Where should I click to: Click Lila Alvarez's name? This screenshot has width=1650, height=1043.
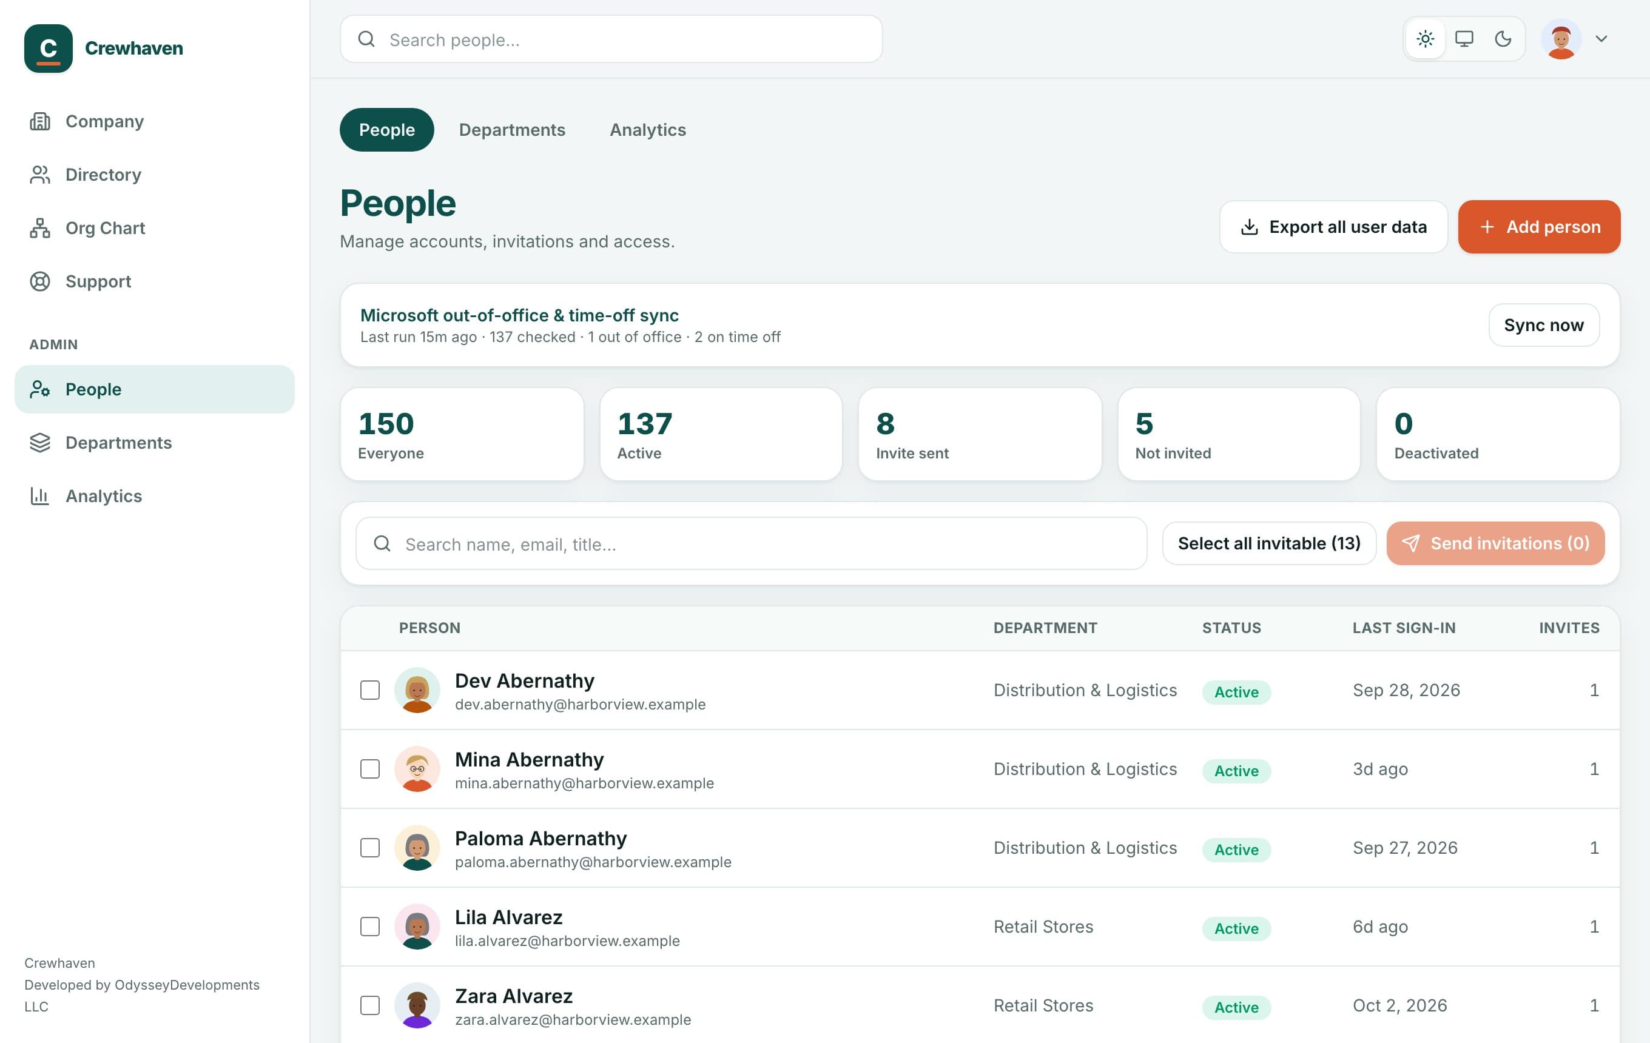[508, 916]
